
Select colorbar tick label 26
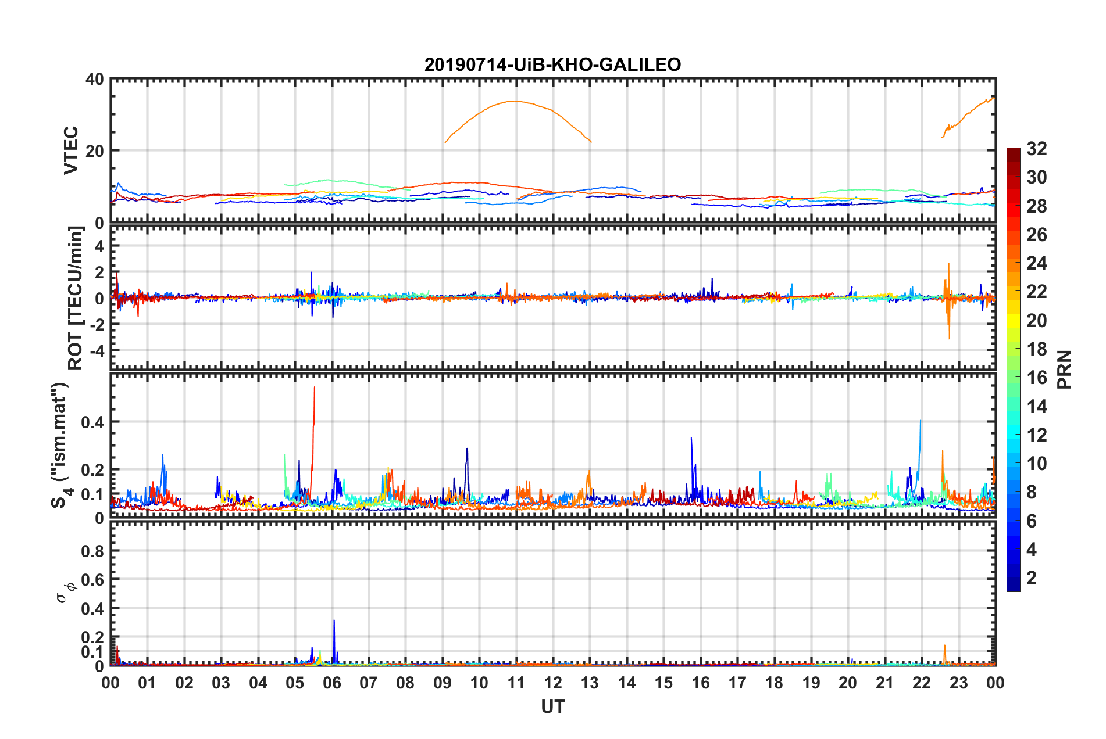tap(1036, 235)
